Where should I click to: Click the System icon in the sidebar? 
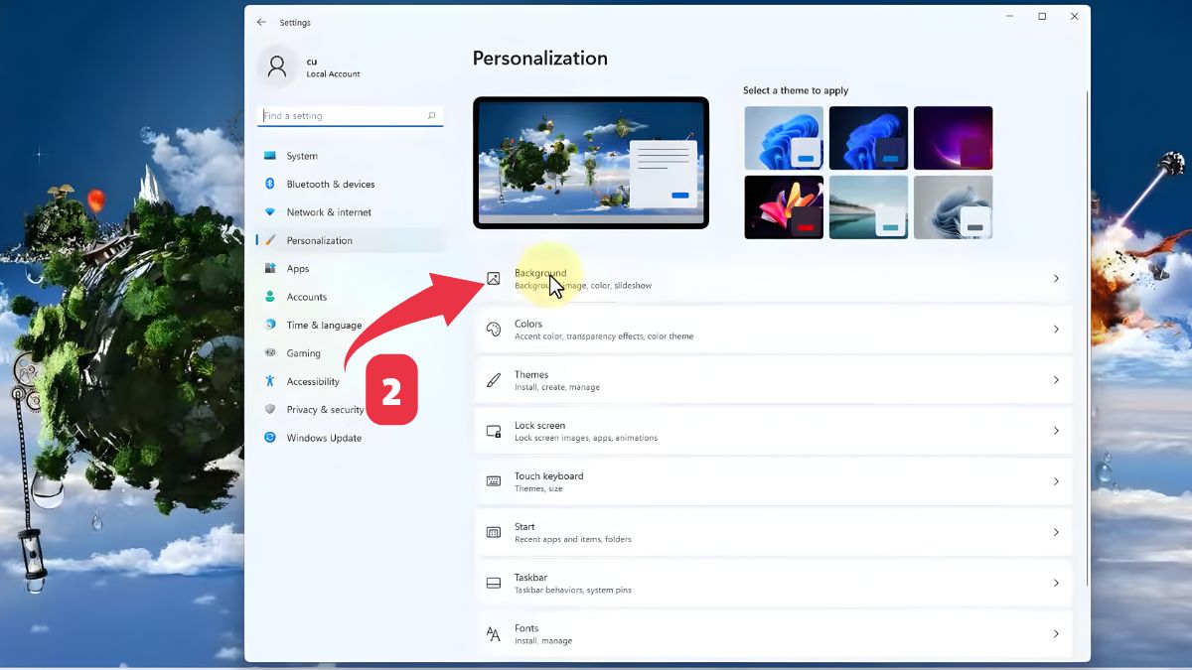click(x=269, y=156)
